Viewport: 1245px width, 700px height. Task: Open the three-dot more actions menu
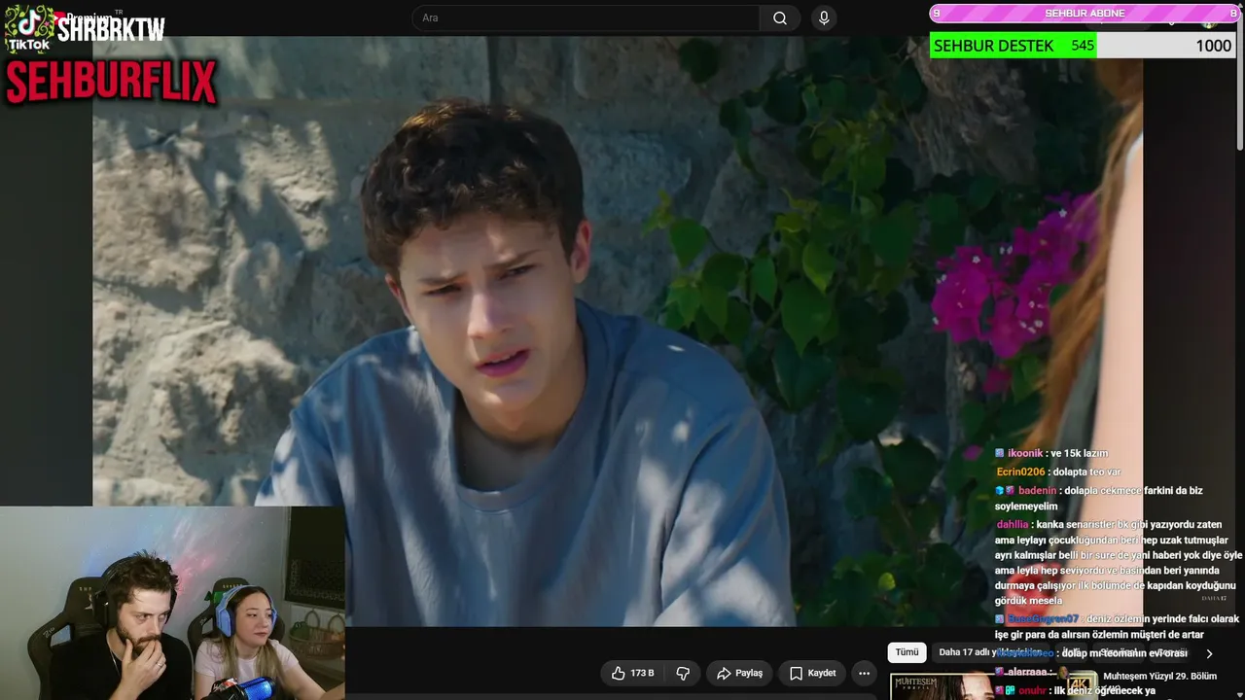click(x=864, y=673)
